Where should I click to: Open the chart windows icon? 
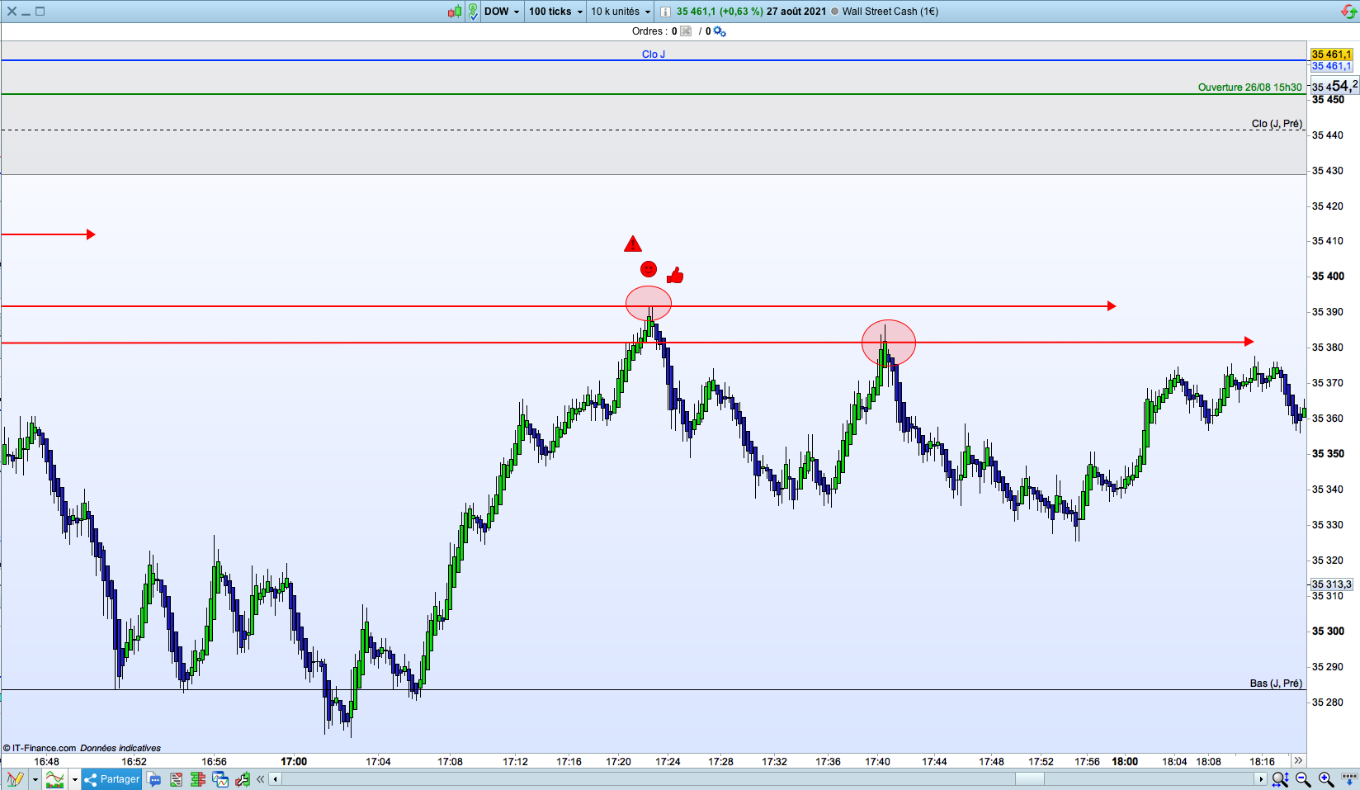(220, 779)
